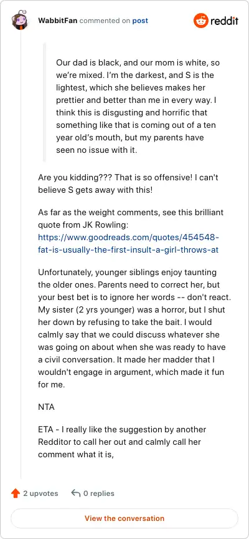249x539 pixels.
Task: Click the "commented on" header text
Action: [105, 21]
